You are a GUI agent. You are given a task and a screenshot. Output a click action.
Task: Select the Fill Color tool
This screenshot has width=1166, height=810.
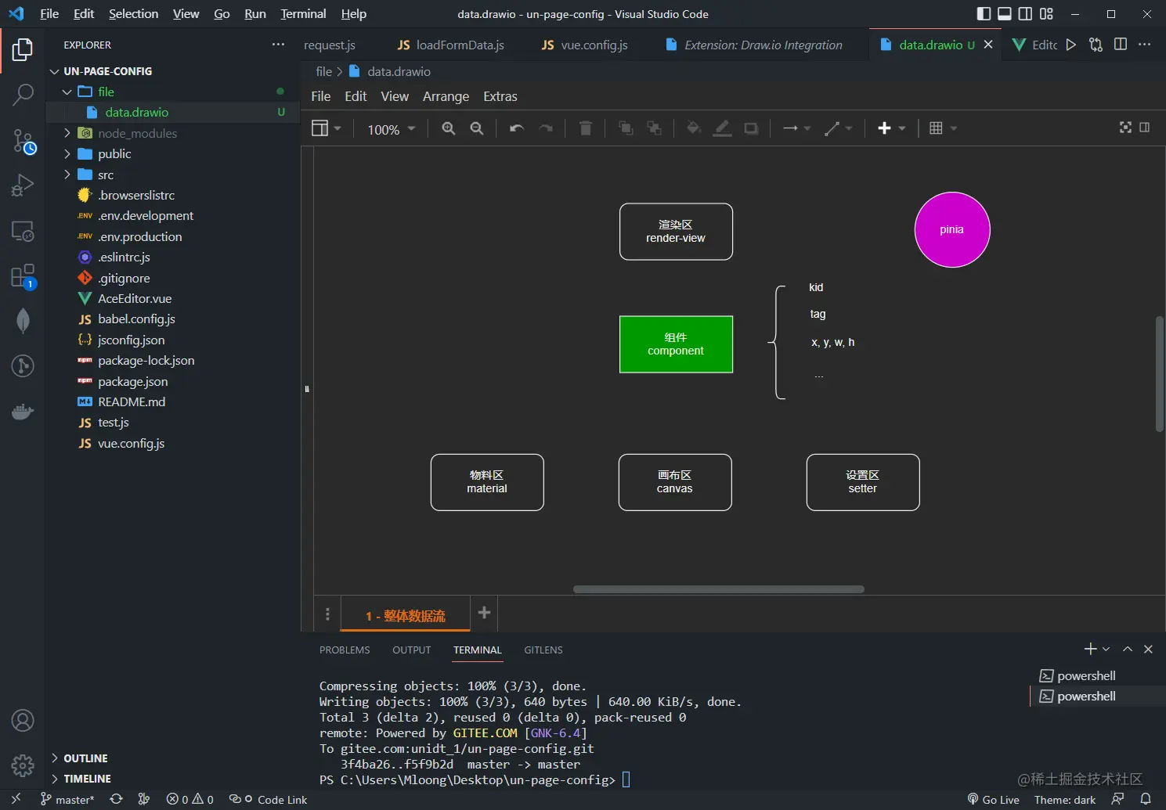pos(692,128)
